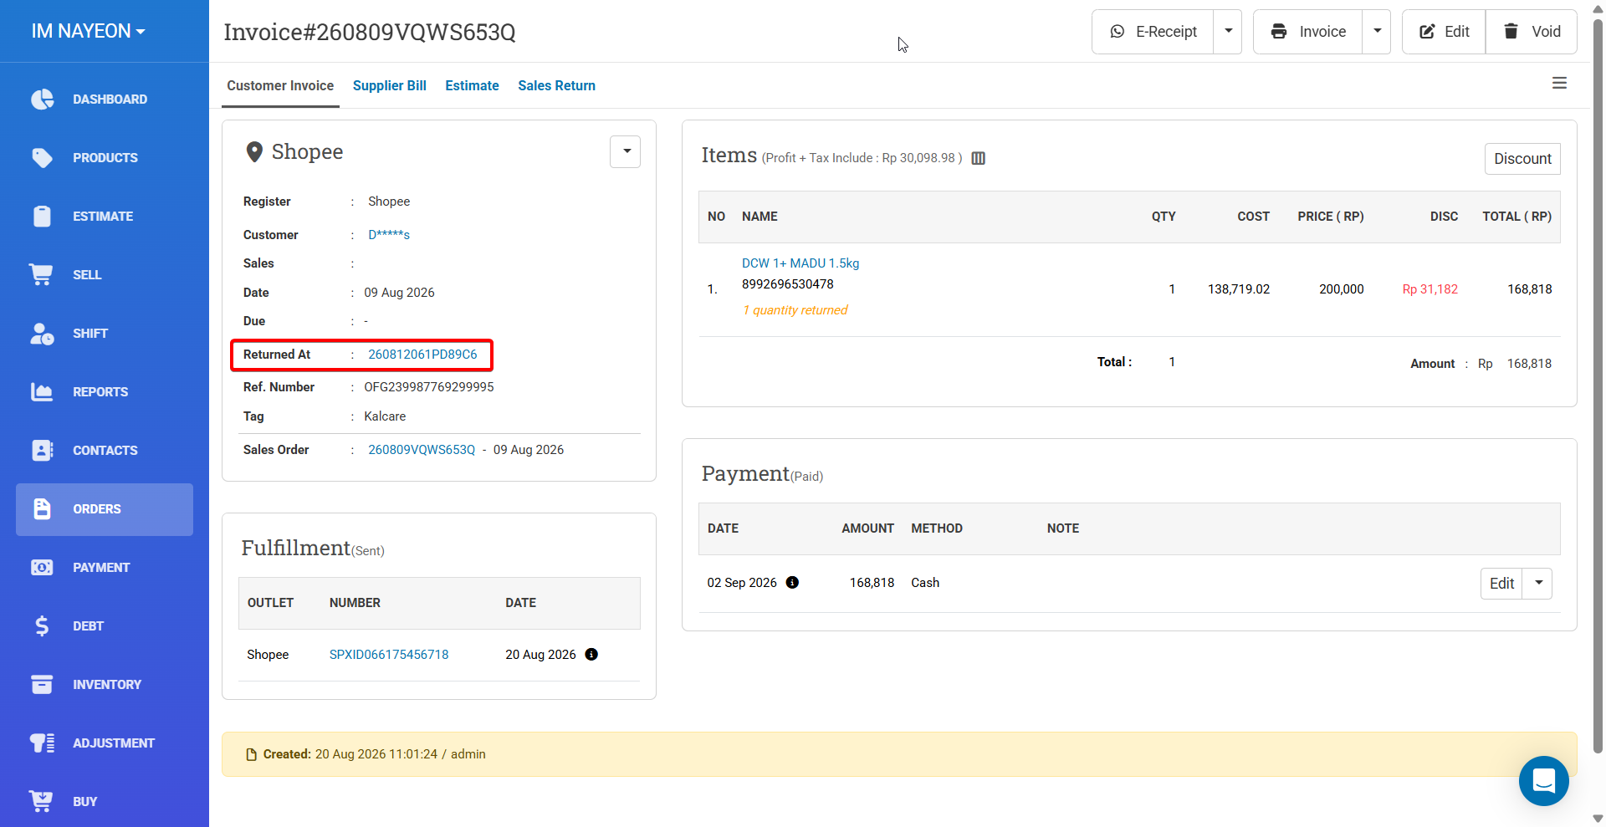
Task: Click the Reports chart icon
Action: tap(42, 391)
